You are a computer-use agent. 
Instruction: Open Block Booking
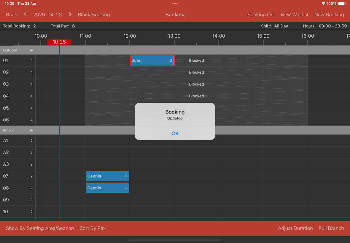(94, 15)
